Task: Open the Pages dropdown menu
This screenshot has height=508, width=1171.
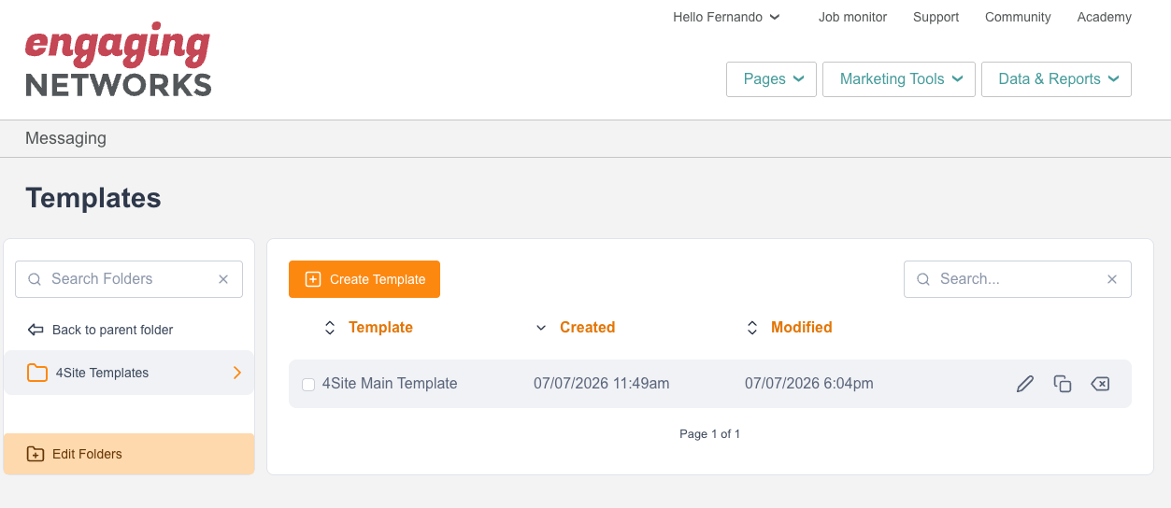Action: [771, 79]
